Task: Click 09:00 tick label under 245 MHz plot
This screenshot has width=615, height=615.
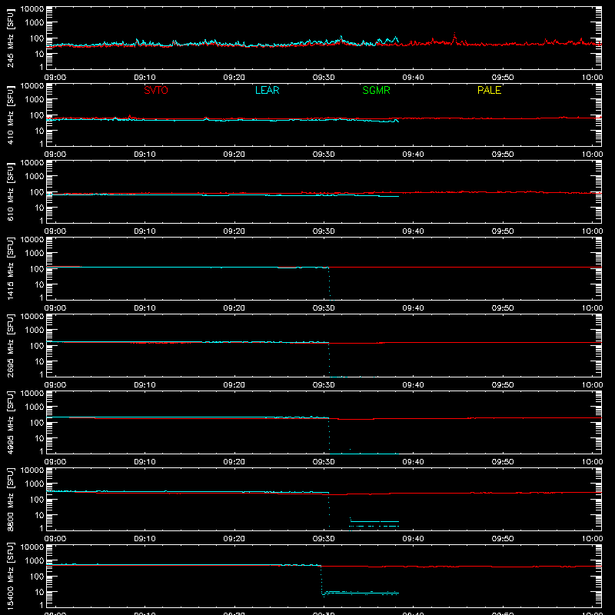Action: tap(55, 78)
